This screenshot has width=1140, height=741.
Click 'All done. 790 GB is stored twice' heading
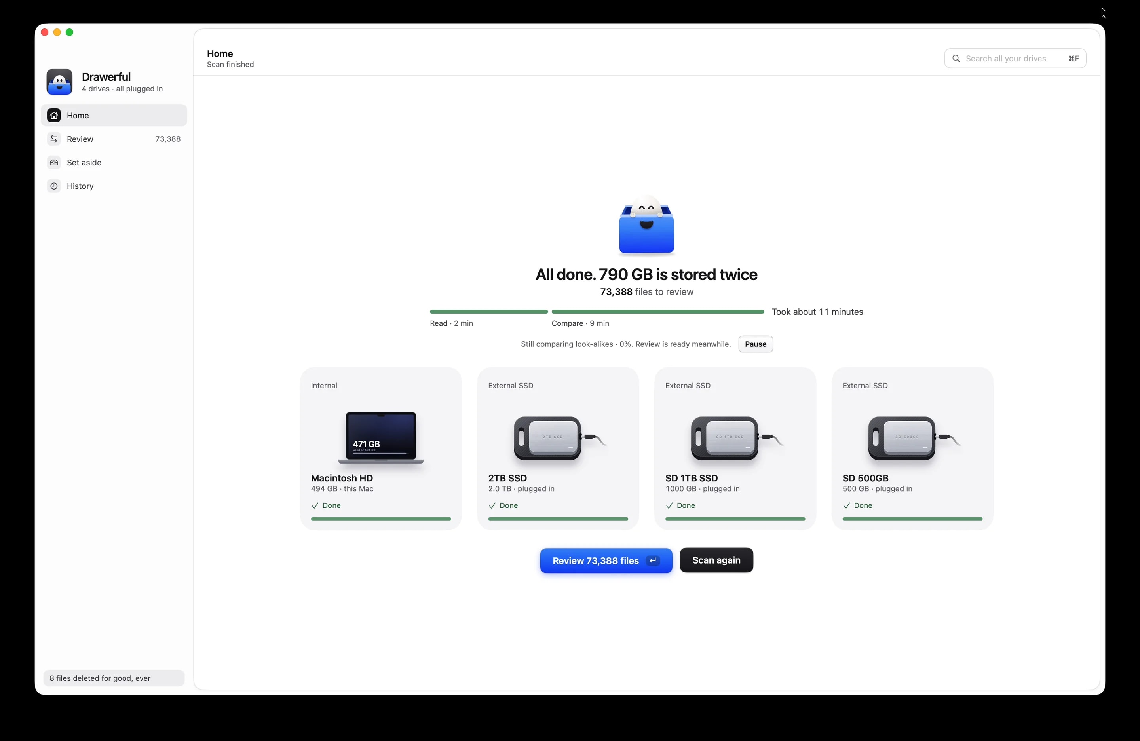click(646, 274)
